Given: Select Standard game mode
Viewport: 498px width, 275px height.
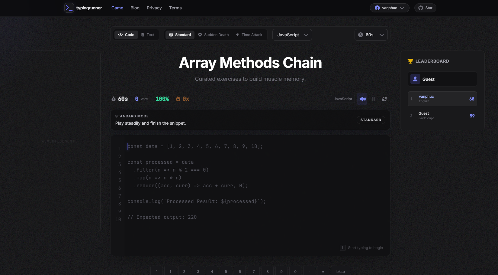Looking at the screenshot, I should coord(180,35).
